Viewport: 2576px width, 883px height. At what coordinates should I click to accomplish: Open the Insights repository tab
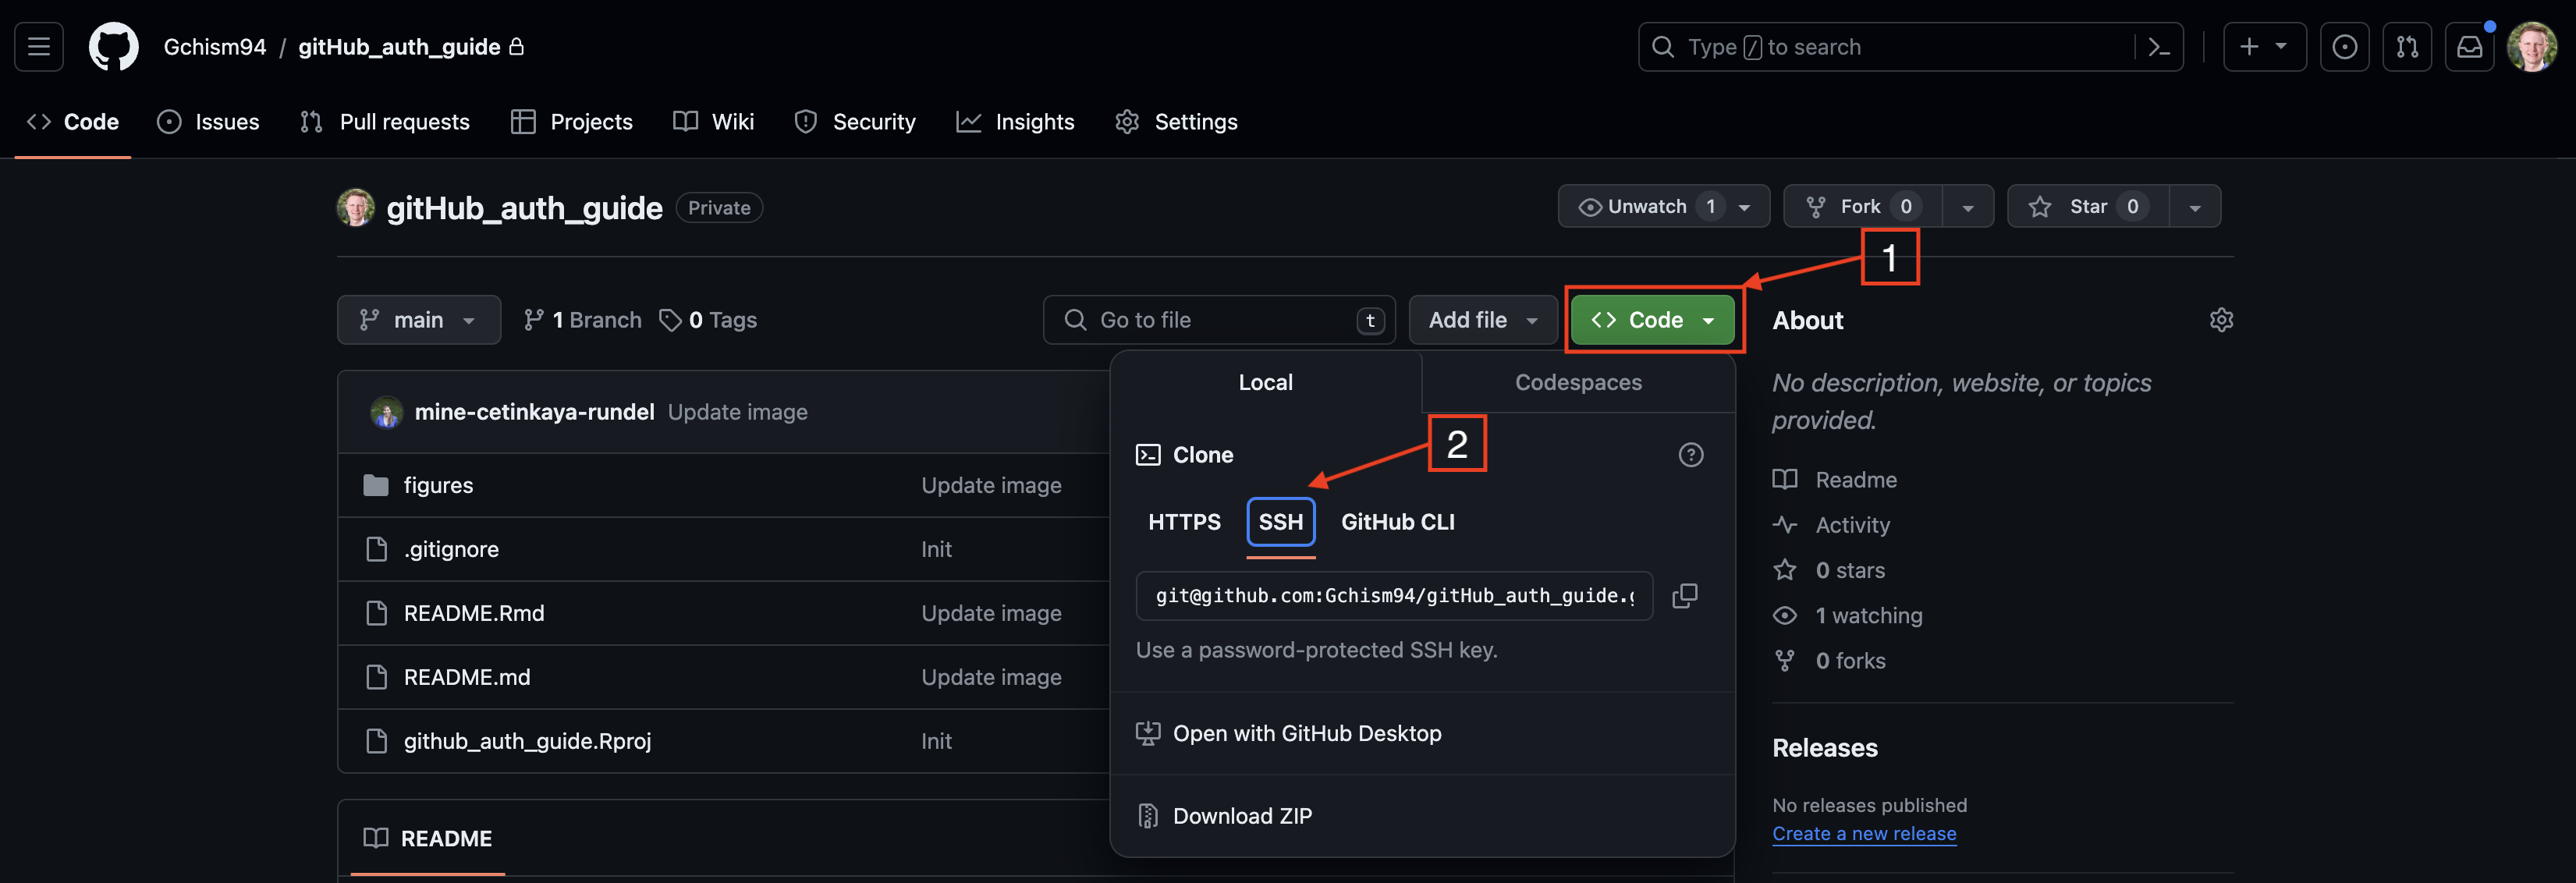pos(1015,122)
